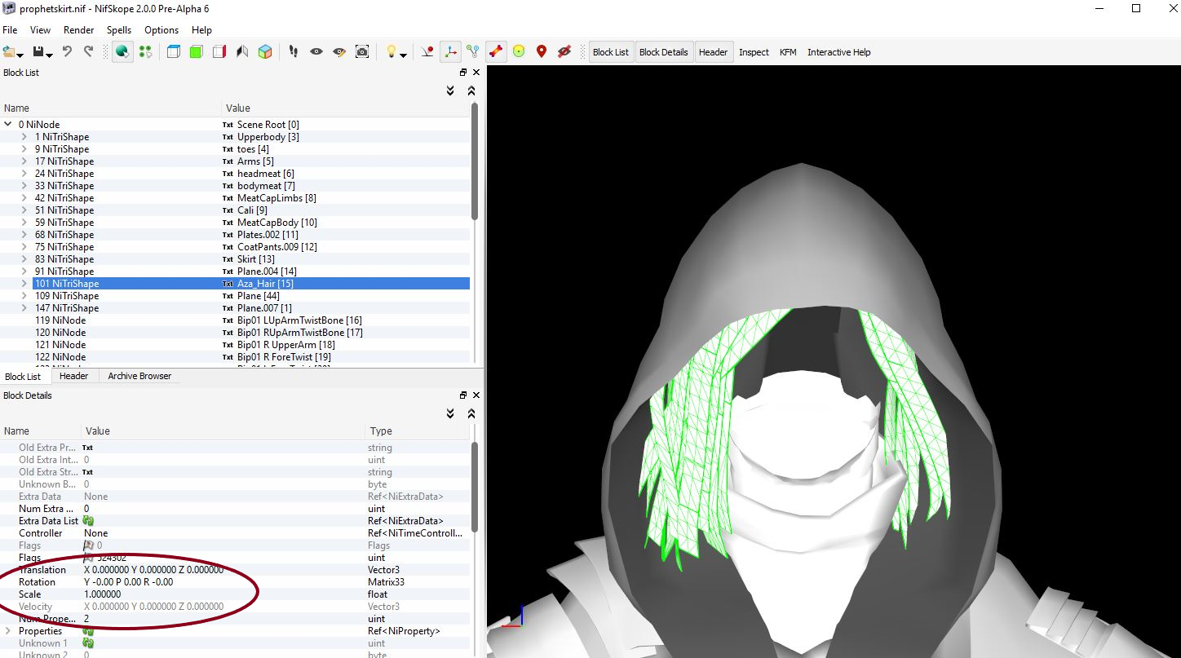Click the green four-dots icon
1181x658 pixels.
click(x=145, y=51)
